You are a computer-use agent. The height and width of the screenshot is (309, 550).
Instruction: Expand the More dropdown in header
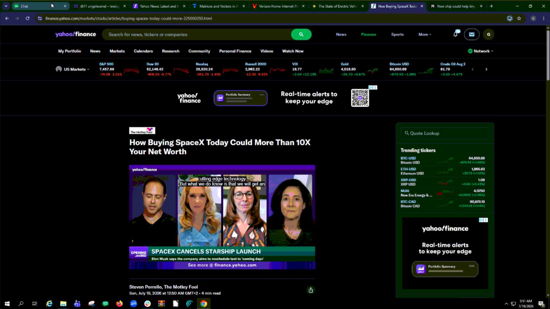click(x=425, y=34)
